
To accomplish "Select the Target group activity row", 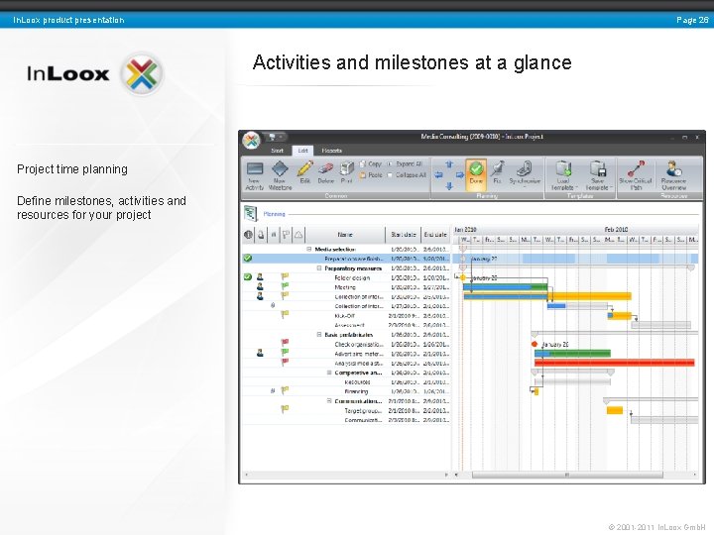I will point(346,411).
